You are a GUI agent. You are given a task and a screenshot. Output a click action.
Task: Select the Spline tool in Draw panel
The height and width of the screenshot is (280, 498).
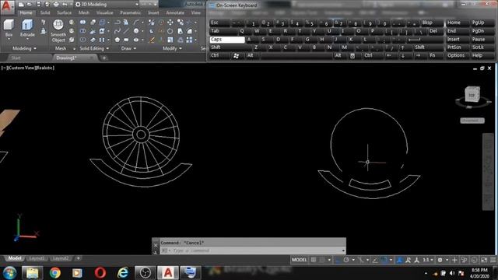117,31
